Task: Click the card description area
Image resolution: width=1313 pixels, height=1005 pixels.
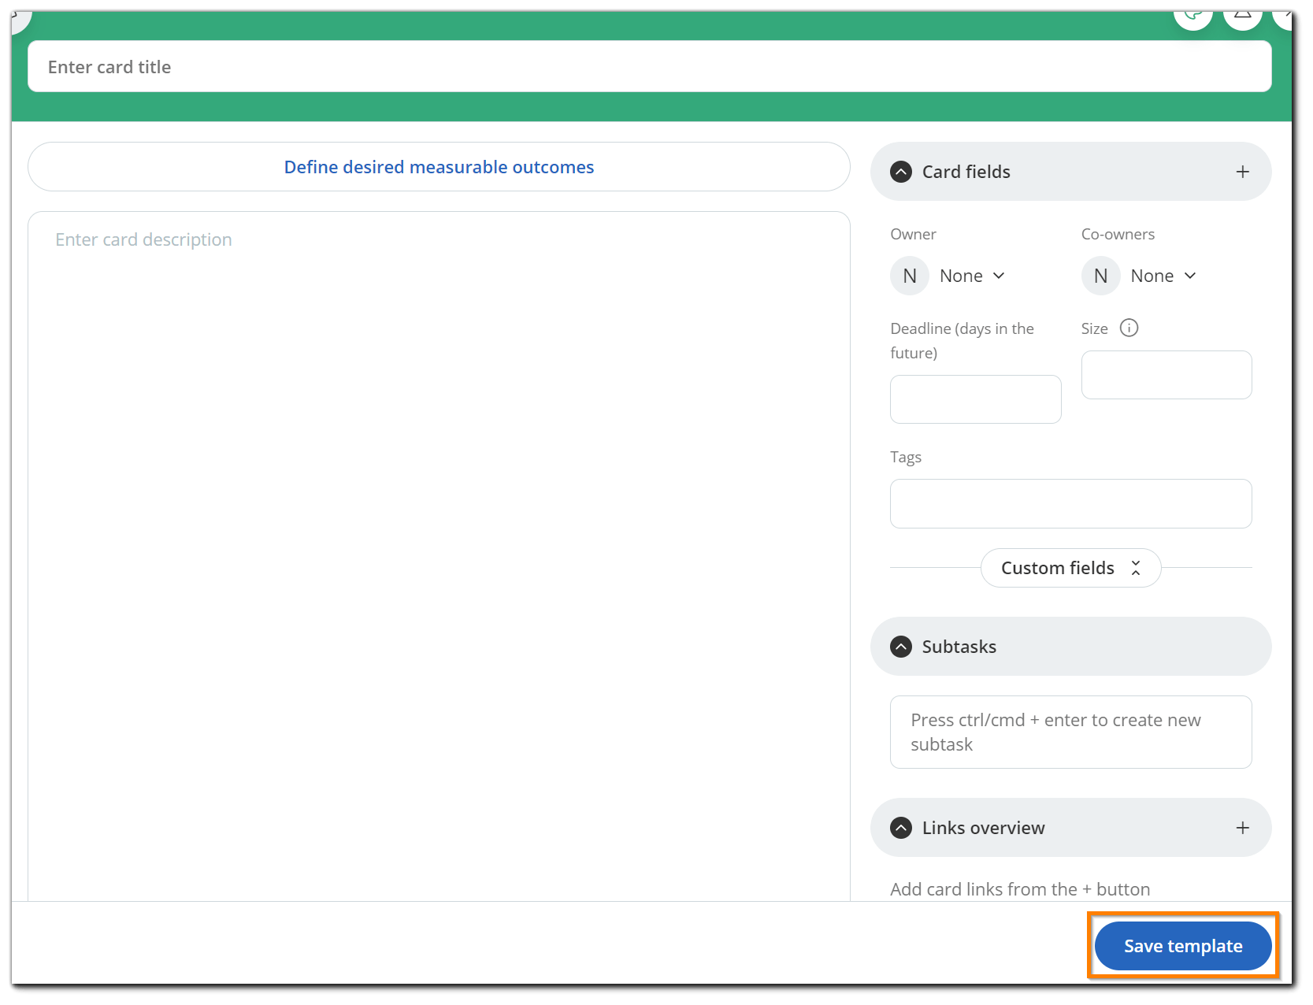Action: 438,394
